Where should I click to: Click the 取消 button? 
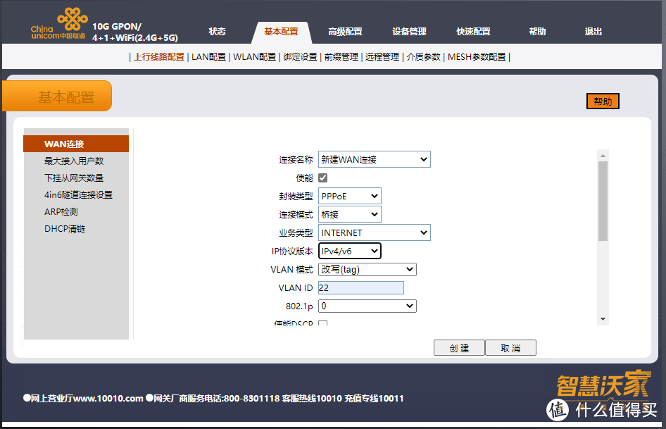(x=510, y=348)
